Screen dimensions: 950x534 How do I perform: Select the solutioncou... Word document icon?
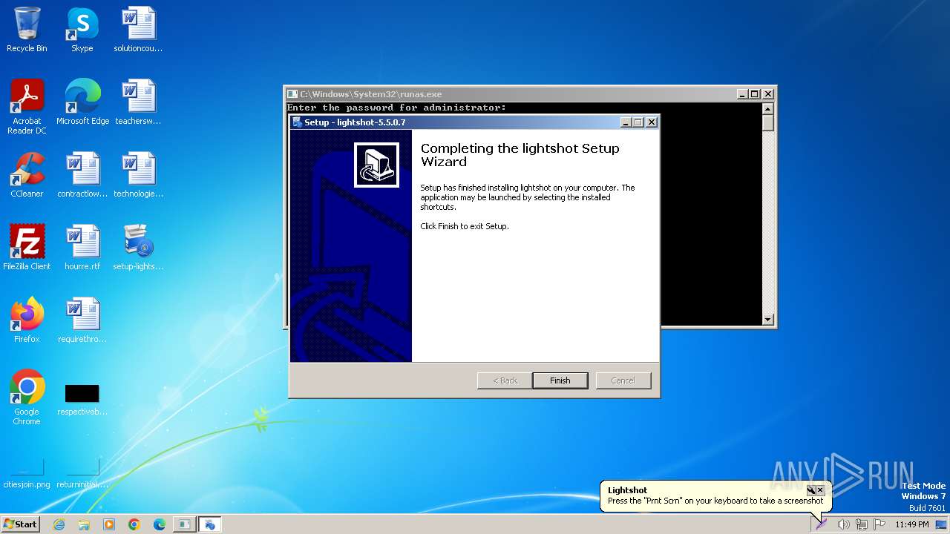[x=138, y=30]
